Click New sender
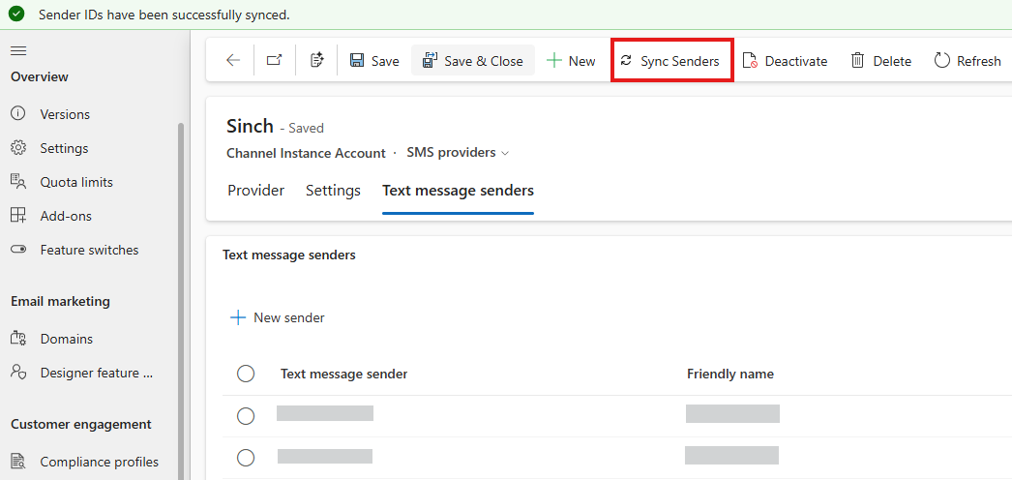The image size is (1012, 480). click(x=278, y=317)
